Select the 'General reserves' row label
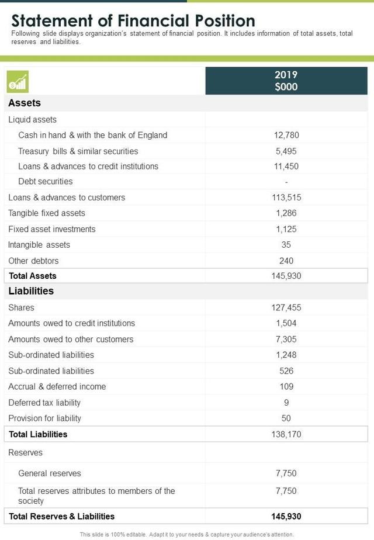 [x=50, y=473]
